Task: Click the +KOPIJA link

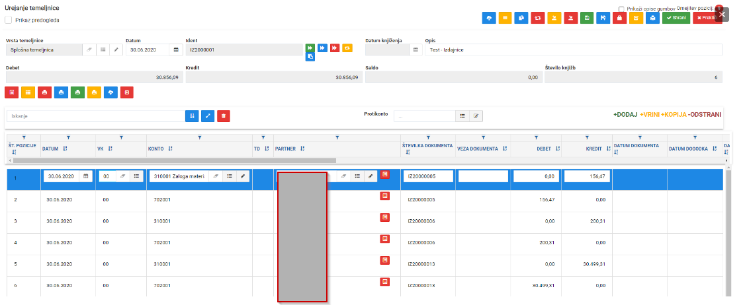Action: click(x=674, y=115)
